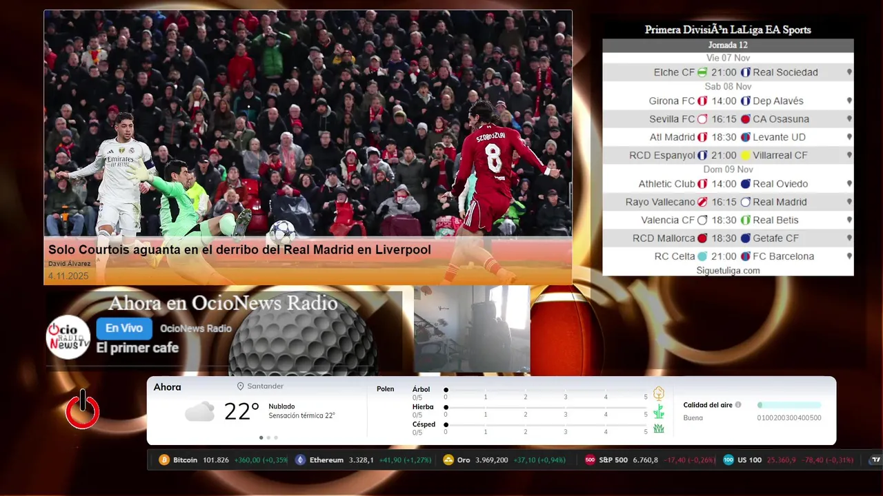Click the RCD Mallorca team name
Image resolution: width=883 pixels, height=496 pixels.
(x=664, y=238)
